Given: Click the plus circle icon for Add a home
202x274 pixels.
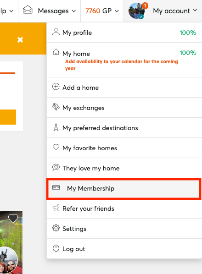Looking at the screenshot, I should 56,87.
